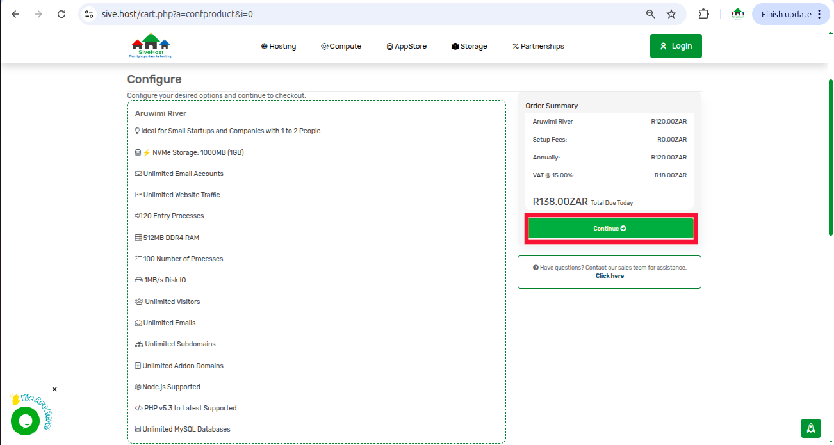Click the envelope icon beside Unlimited Email Accounts
Screen dimensions: 834x445
click(x=138, y=174)
